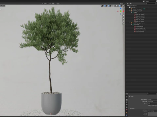Open the overlay settings dropdown arrow
The image size is (157, 117).
(110, 6)
